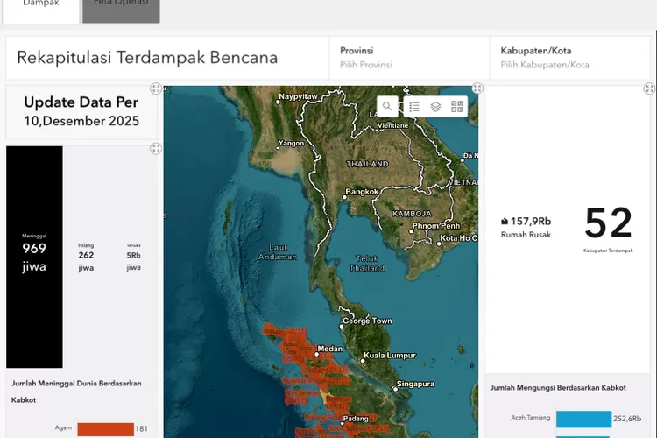The width and height of the screenshot is (657, 438).
Task: Expand the Update Data Per panel
Action: coord(156,88)
